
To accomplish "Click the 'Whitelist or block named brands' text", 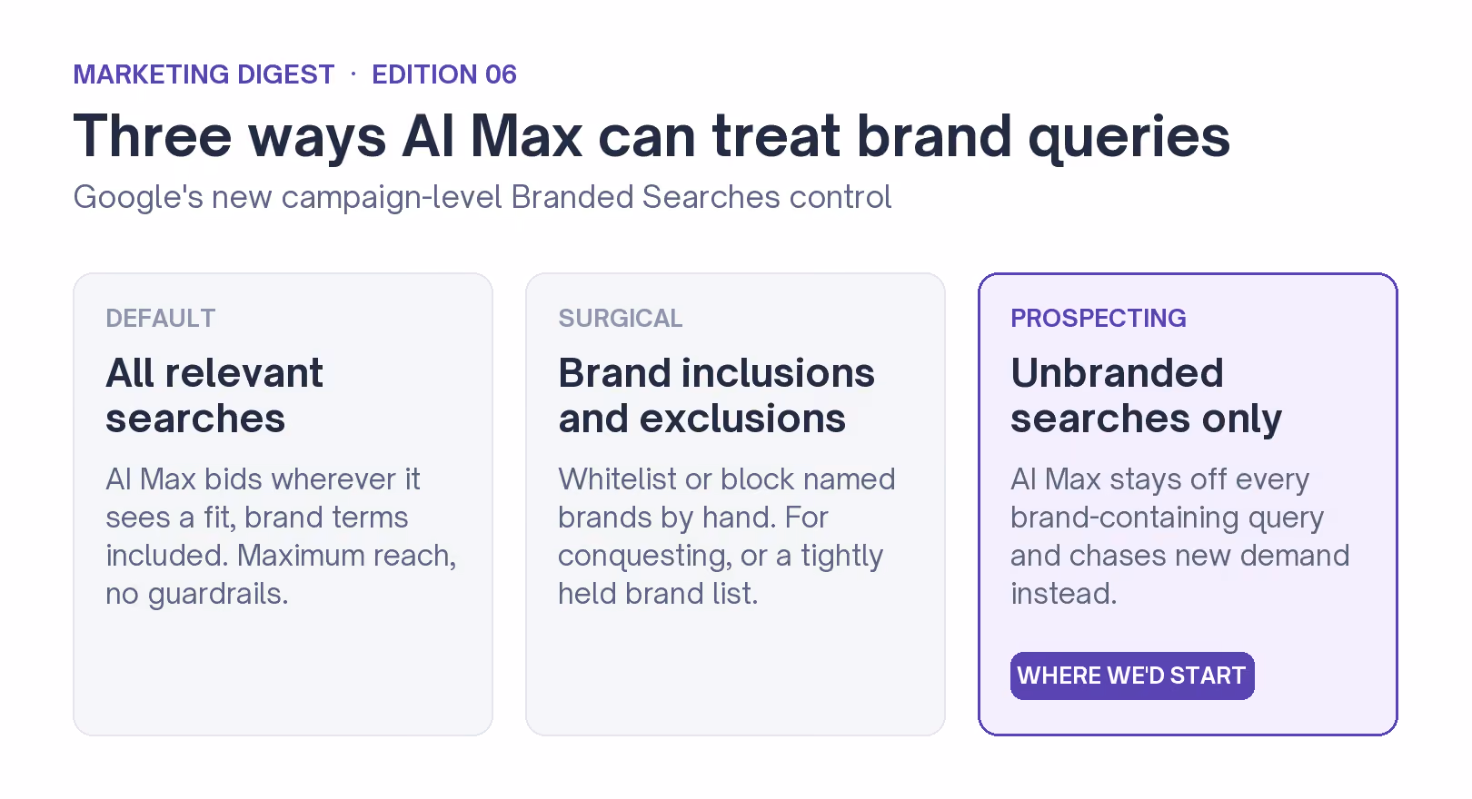I will [x=727, y=536].
